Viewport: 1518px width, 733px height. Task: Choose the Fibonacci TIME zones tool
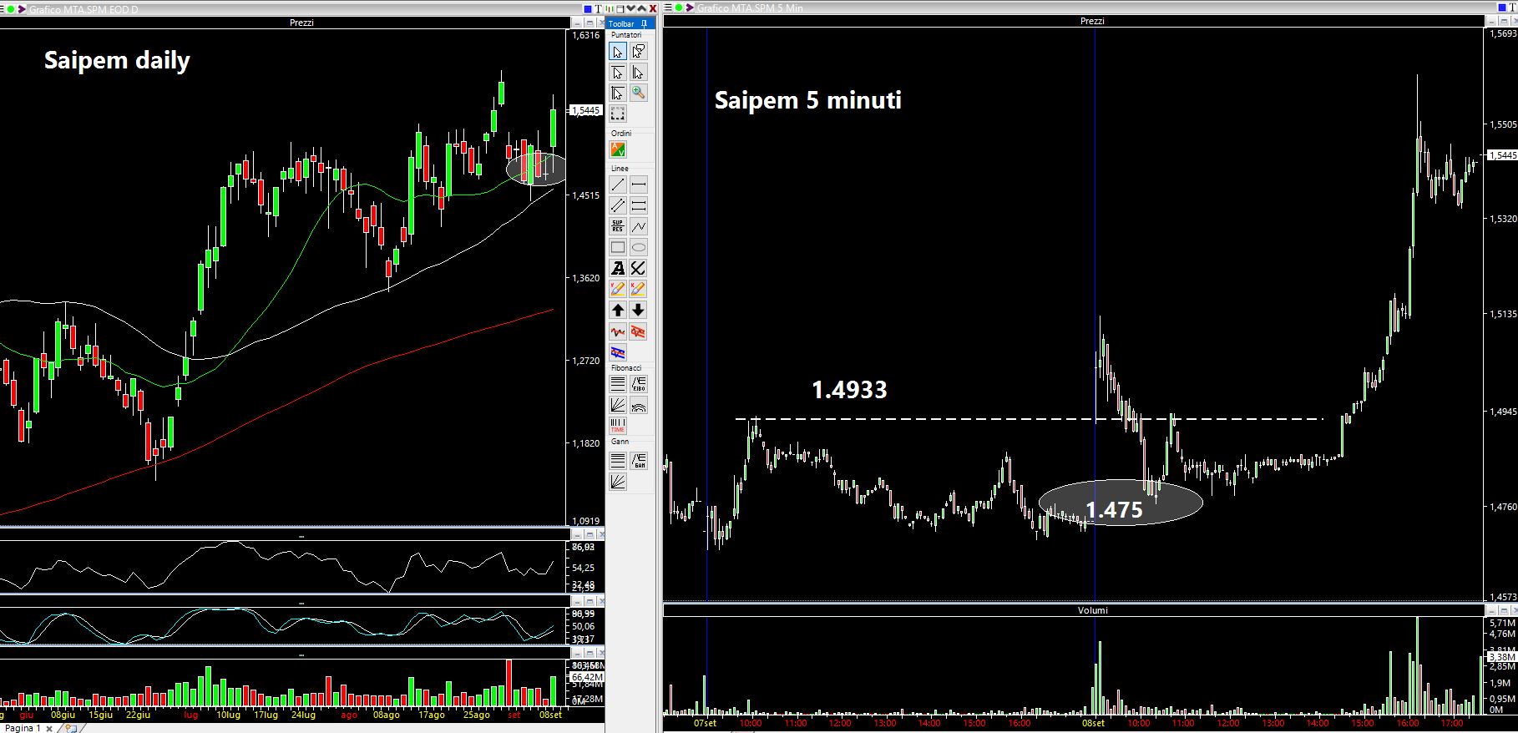pyautogui.click(x=618, y=426)
